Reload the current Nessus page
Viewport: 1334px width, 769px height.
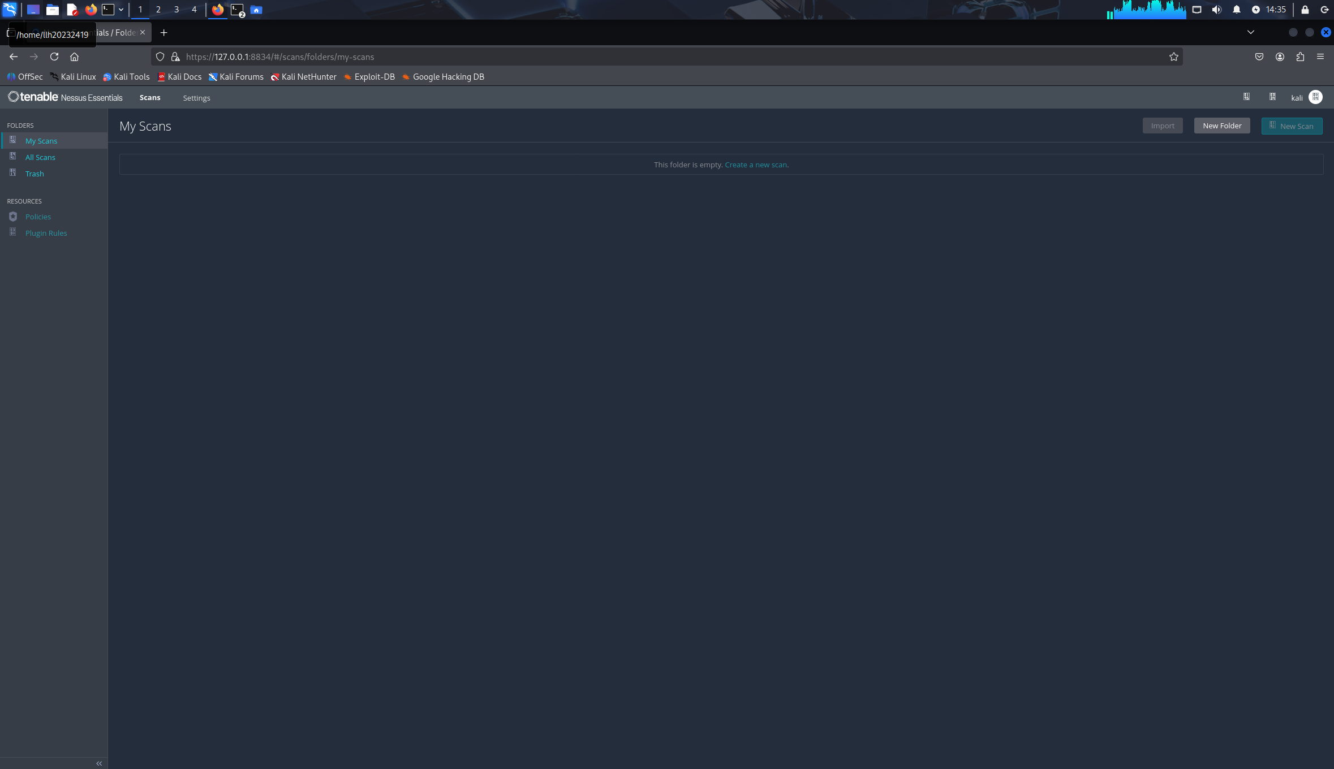[54, 57]
